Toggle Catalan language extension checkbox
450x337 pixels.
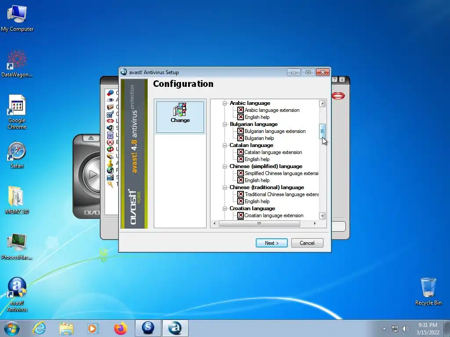[x=240, y=152]
